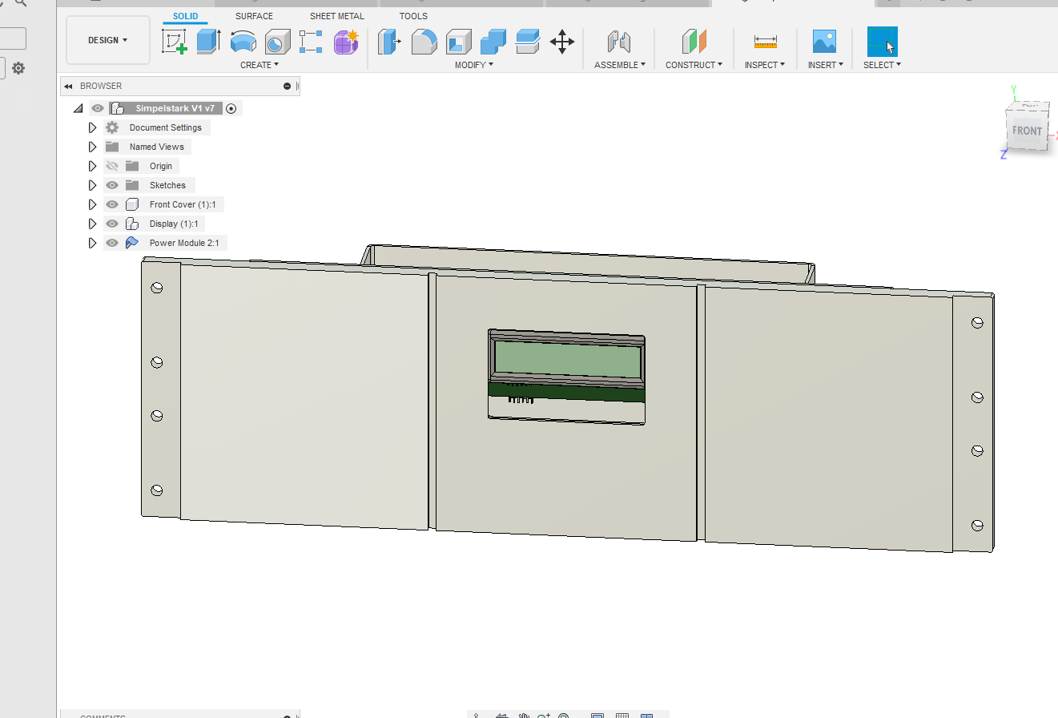
Task: Expand the Document Settings node
Action: point(92,127)
